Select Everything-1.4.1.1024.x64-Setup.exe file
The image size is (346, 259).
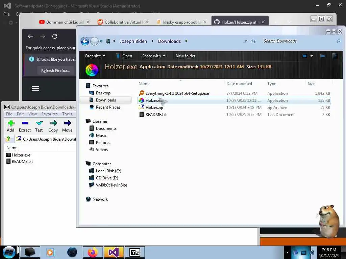[x=234, y=93]
